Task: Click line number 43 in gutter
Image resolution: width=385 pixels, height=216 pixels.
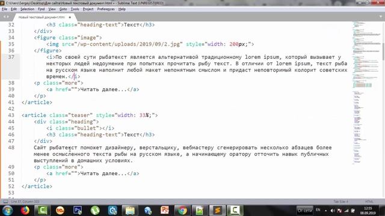Action: click(x=11, y=115)
